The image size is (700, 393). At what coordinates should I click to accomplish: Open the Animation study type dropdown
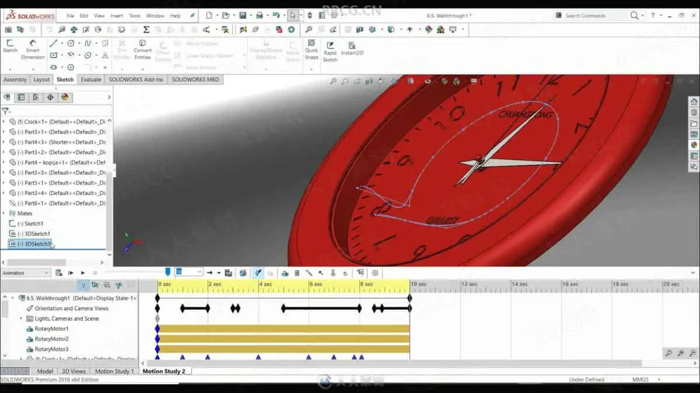26,272
